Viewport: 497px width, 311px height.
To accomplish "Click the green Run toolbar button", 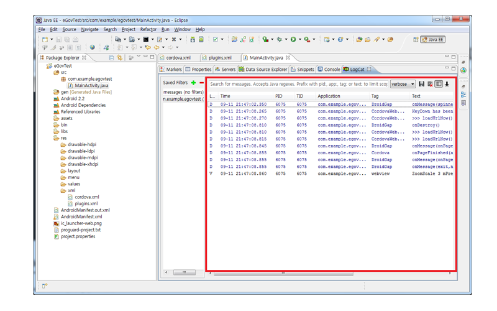I will tap(293, 39).
